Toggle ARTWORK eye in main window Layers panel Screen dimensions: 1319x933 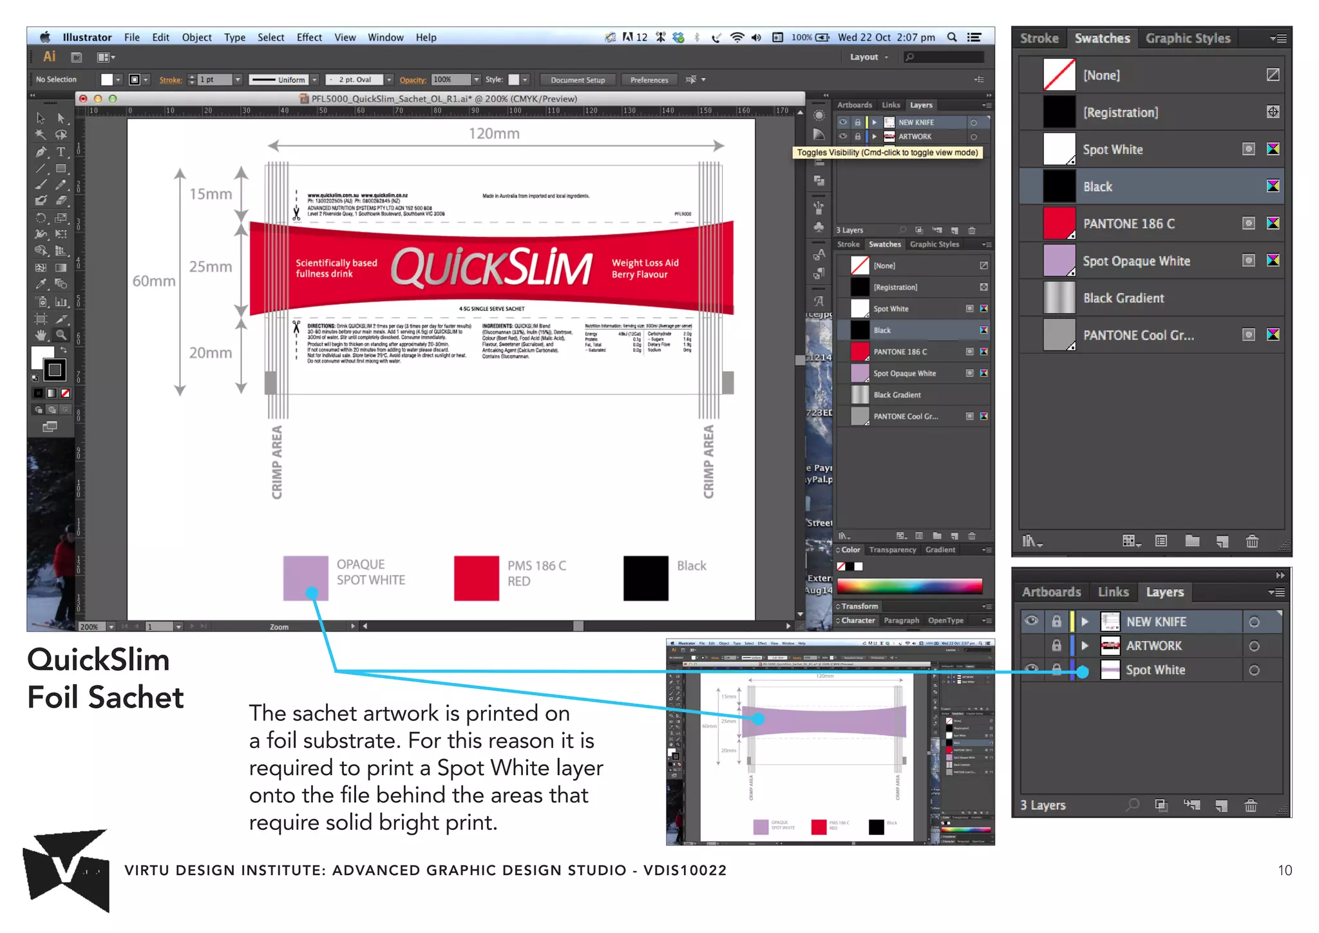pos(843,136)
